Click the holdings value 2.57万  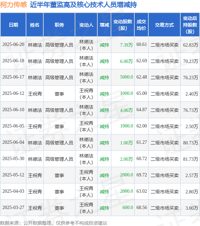point(192,175)
